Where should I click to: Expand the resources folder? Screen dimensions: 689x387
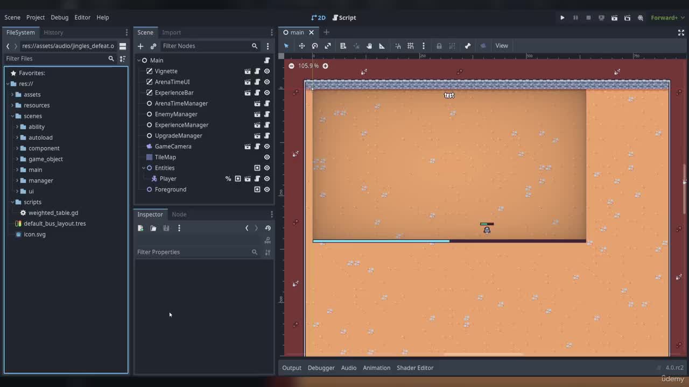pyautogui.click(x=12, y=105)
